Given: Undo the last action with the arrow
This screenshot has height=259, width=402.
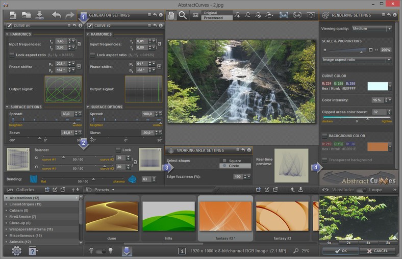Looking at the screenshot, I should [57, 15].
